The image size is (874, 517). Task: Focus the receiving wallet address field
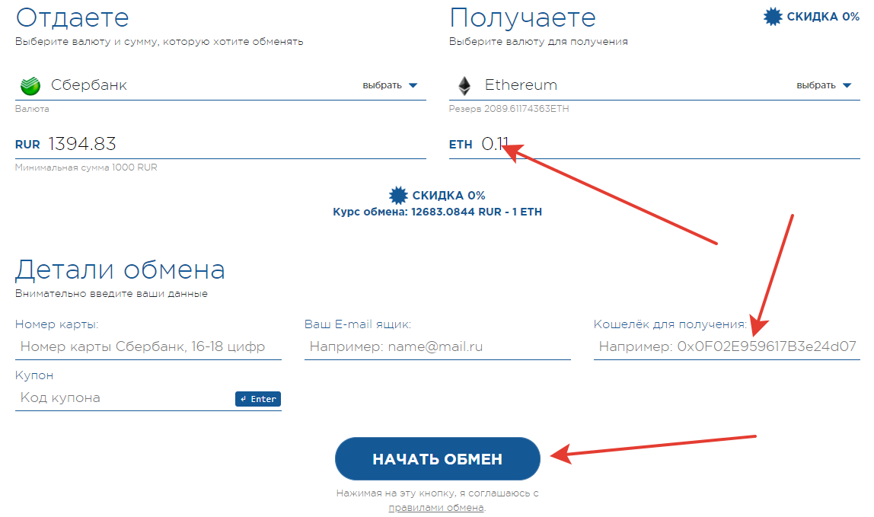point(727,347)
